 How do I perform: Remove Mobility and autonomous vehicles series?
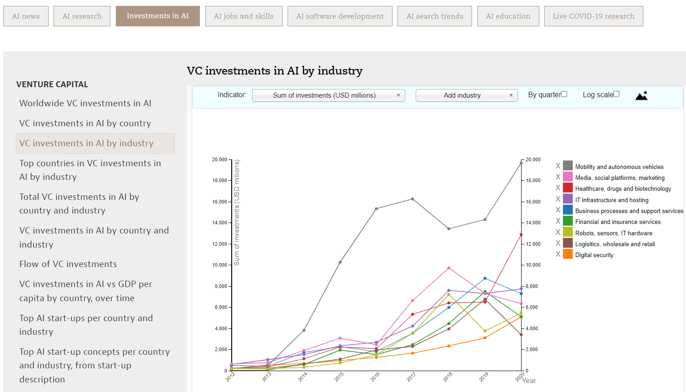pyautogui.click(x=558, y=166)
